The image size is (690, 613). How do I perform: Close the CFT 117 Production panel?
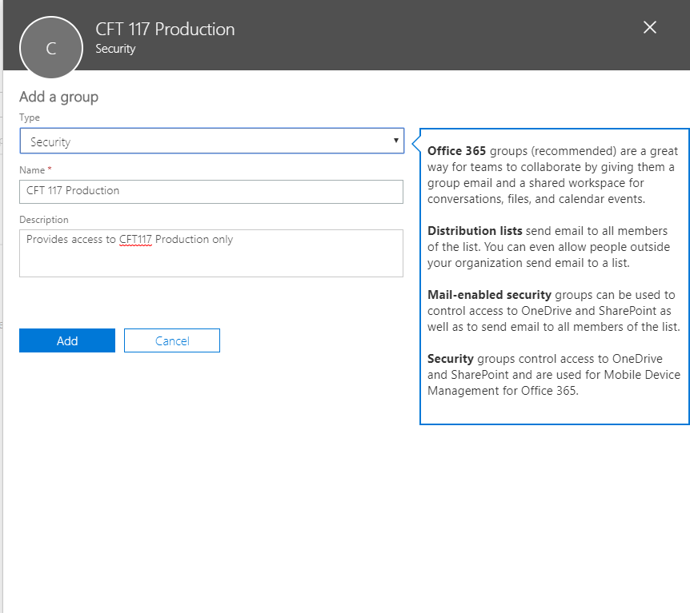649,28
